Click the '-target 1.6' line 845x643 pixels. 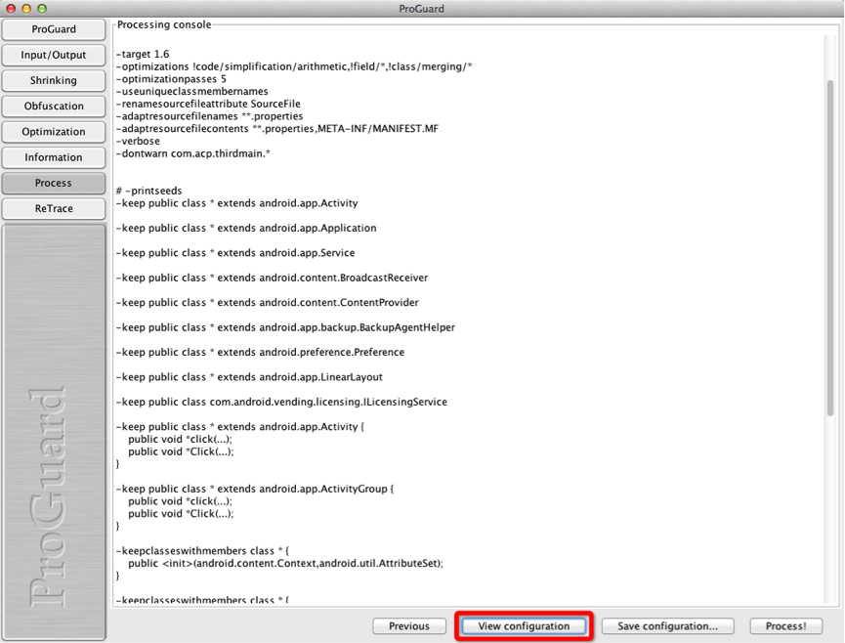click(143, 54)
